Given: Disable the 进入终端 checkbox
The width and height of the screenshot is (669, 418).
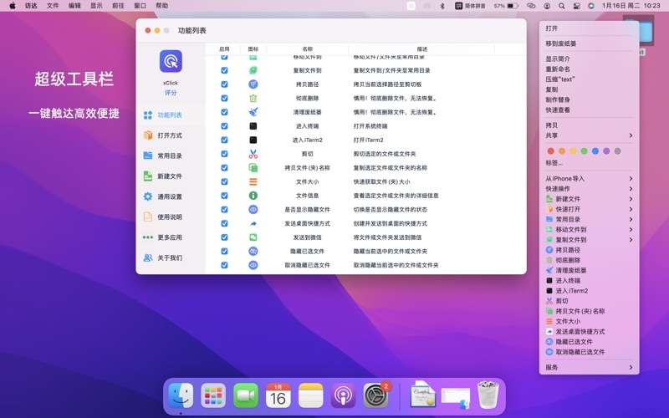Looking at the screenshot, I should (x=224, y=126).
